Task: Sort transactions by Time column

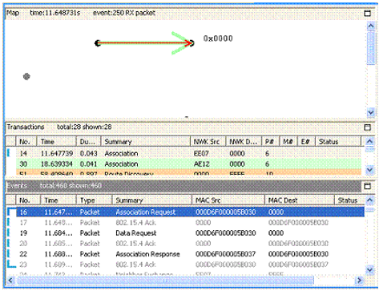Action: tap(57, 141)
